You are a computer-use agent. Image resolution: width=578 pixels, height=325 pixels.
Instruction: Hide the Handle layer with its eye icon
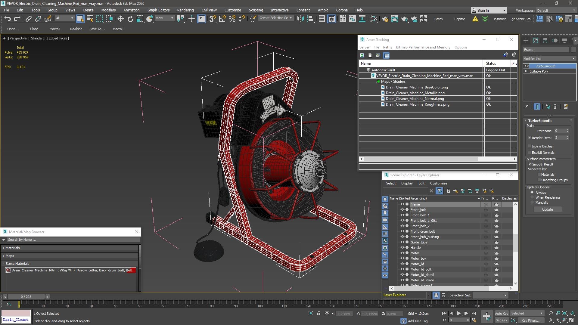click(402, 248)
